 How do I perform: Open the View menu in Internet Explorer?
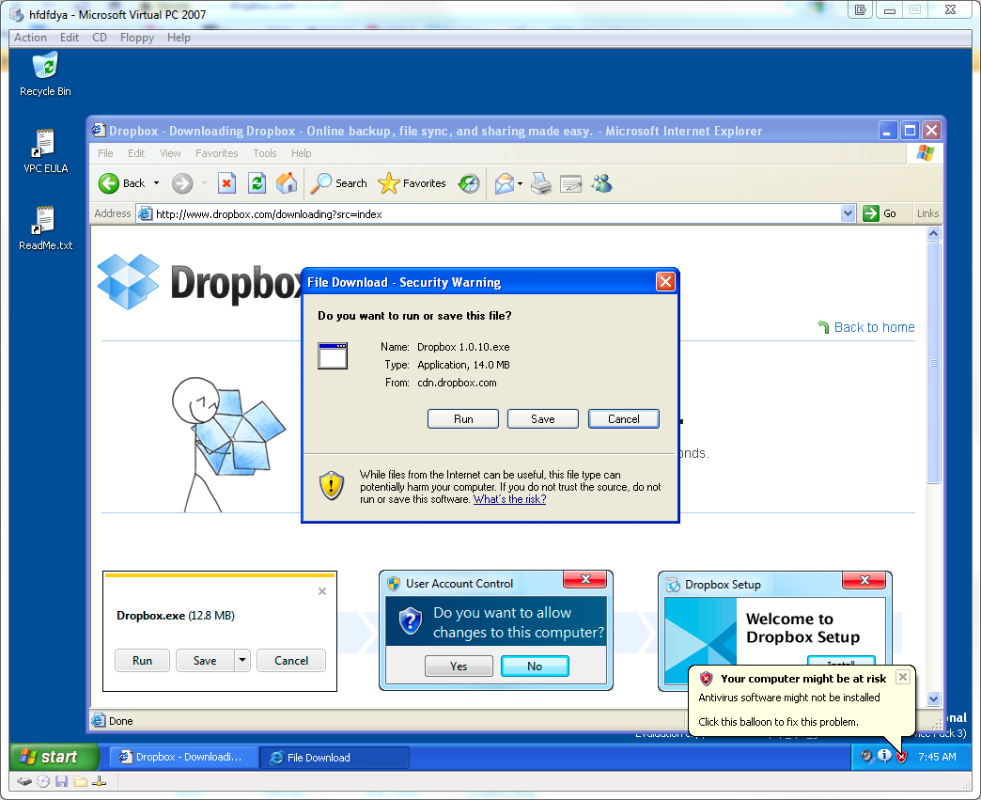pyautogui.click(x=170, y=153)
